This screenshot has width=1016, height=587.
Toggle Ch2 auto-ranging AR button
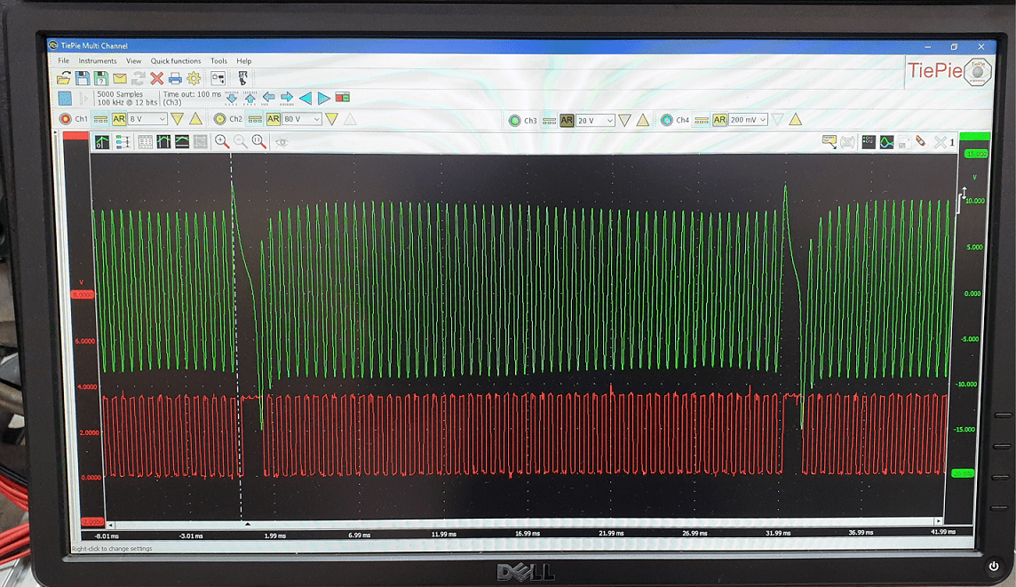click(x=274, y=119)
